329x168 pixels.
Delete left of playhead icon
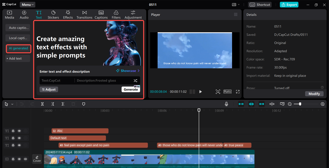point(53,104)
